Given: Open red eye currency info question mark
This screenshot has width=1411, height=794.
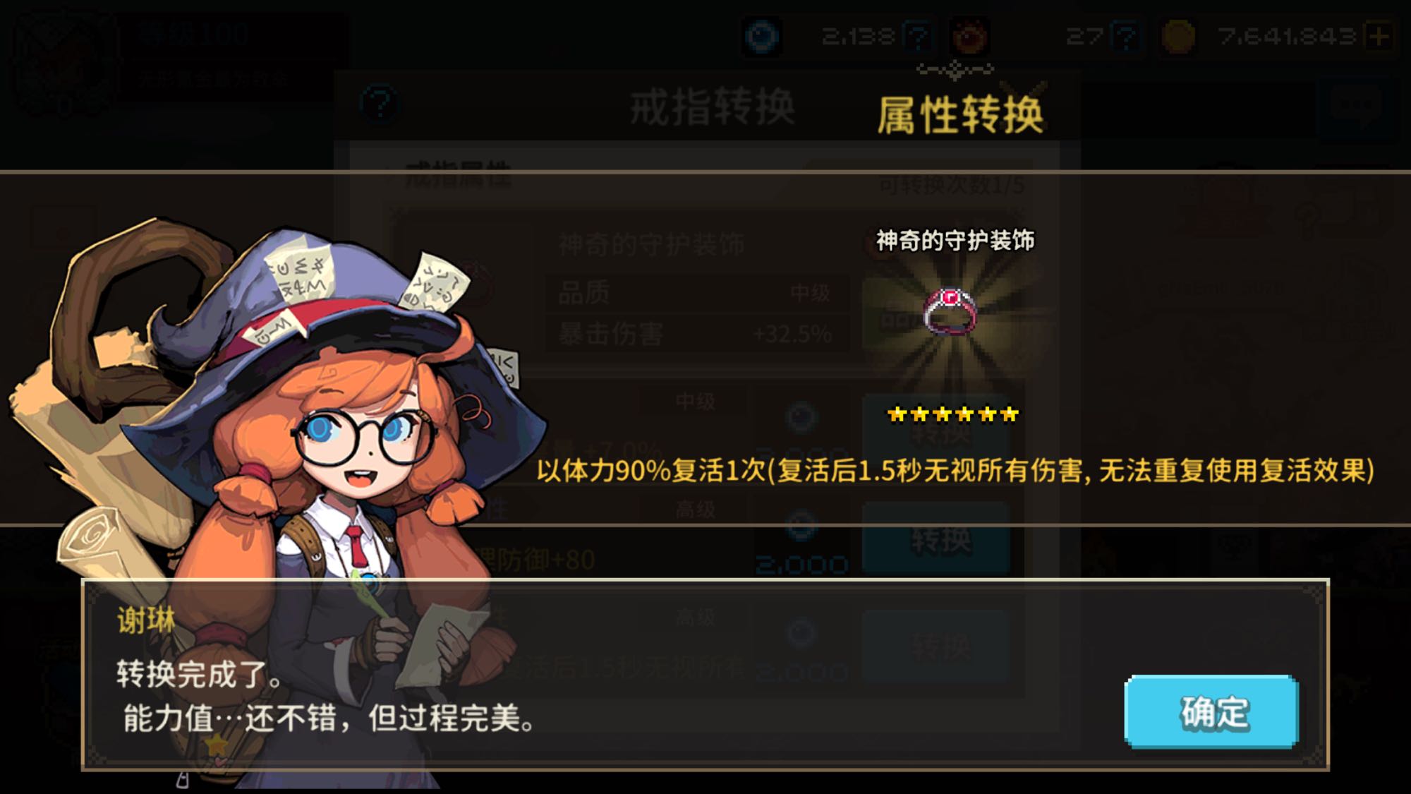Looking at the screenshot, I should coord(1125,36).
